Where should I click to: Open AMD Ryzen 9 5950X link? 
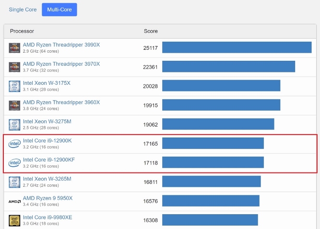click(x=48, y=198)
